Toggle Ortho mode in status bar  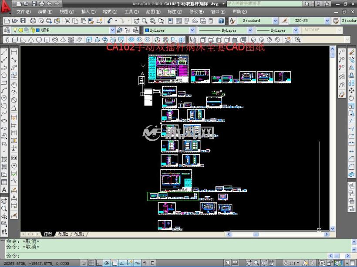click(x=98, y=263)
